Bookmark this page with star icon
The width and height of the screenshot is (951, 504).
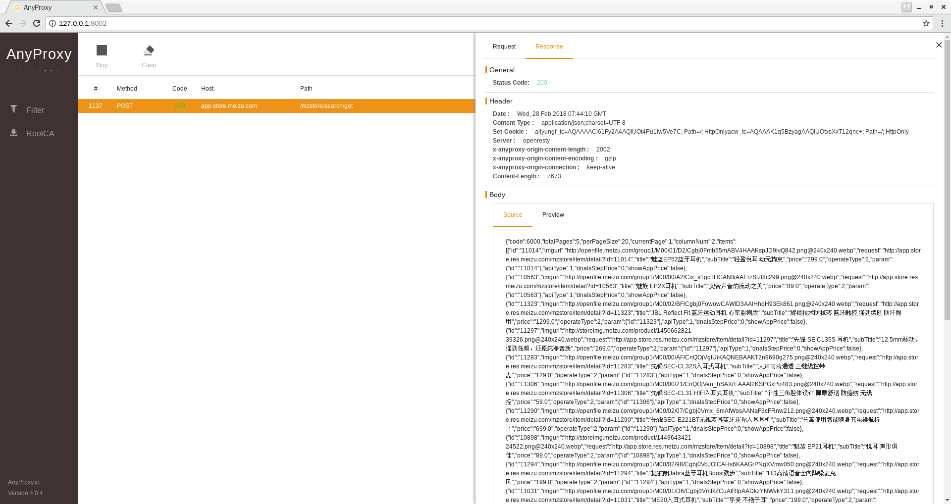926,23
